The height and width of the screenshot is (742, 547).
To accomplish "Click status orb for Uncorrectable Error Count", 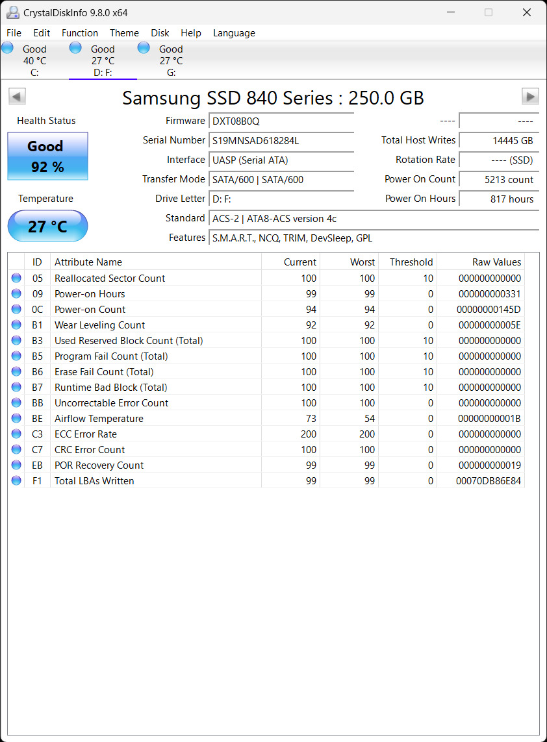I will coord(16,402).
